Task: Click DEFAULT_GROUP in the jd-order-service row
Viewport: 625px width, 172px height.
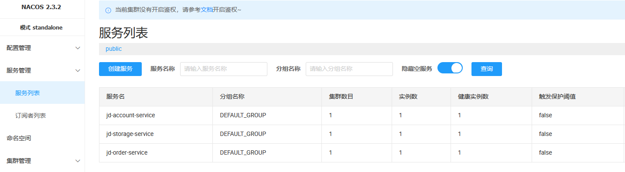Action: coord(243,152)
